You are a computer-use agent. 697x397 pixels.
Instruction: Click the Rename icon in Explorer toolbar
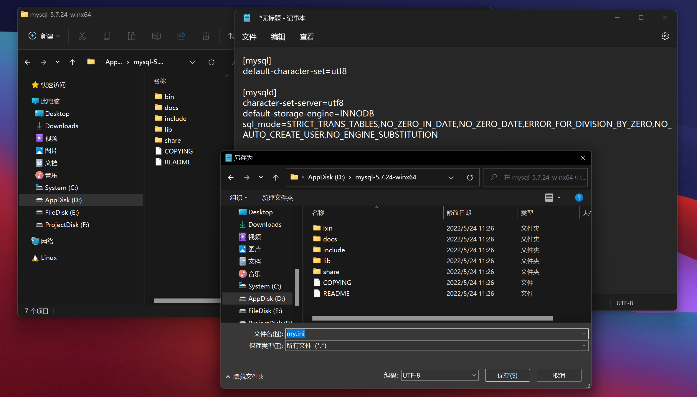pos(156,36)
